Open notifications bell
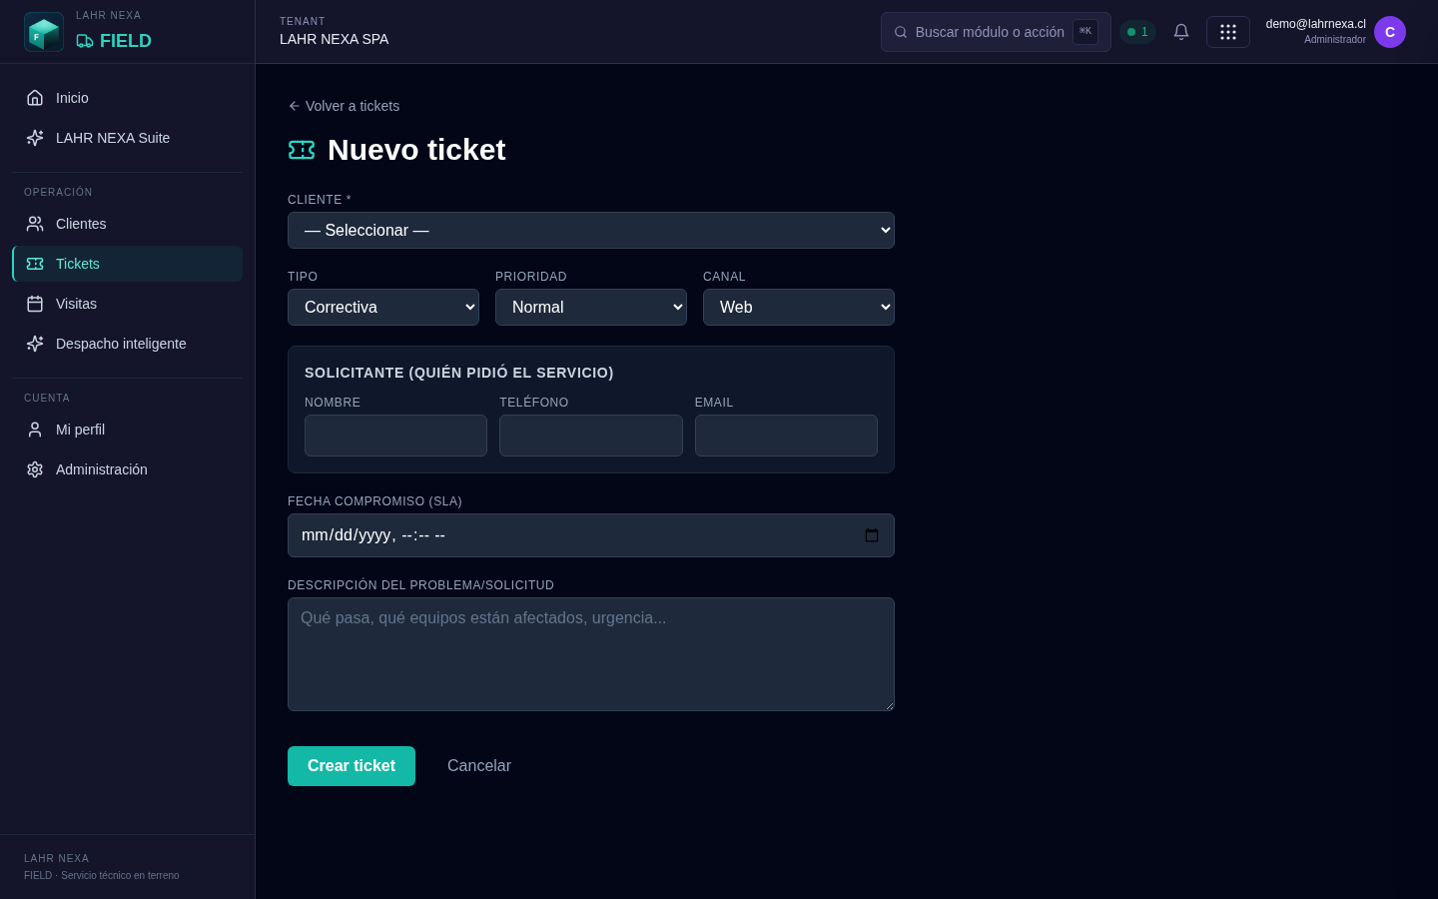 tap(1181, 32)
